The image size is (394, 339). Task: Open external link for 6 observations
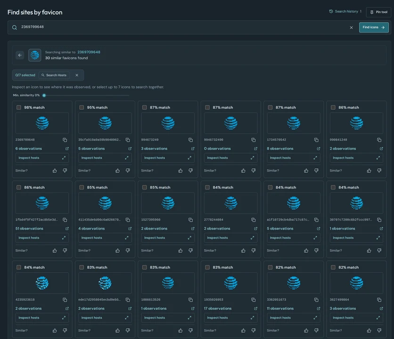[67, 149]
